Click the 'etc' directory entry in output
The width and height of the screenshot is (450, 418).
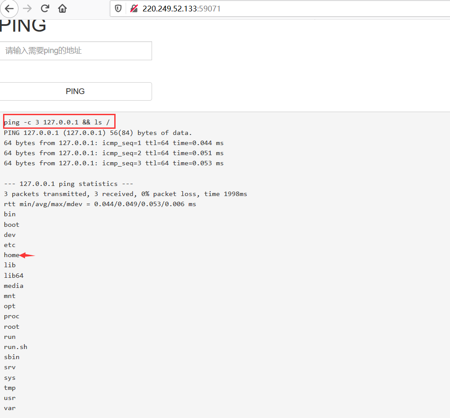[10, 245]
